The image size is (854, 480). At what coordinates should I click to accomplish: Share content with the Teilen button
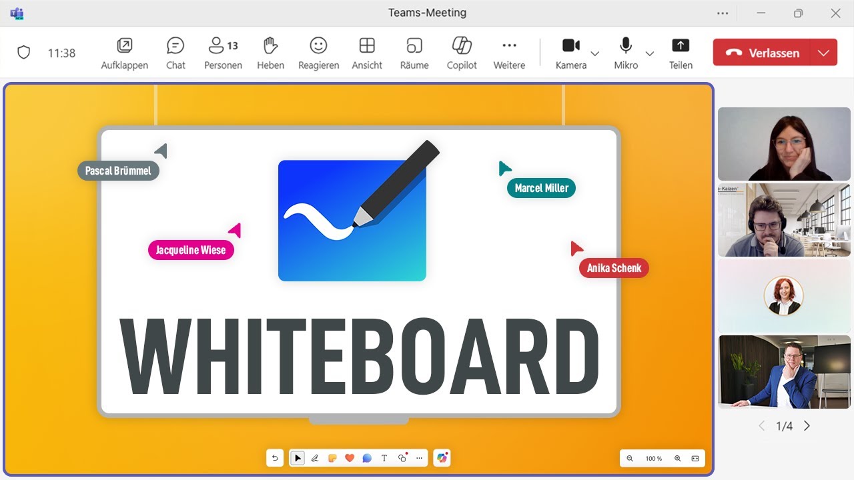click(681, 53)
